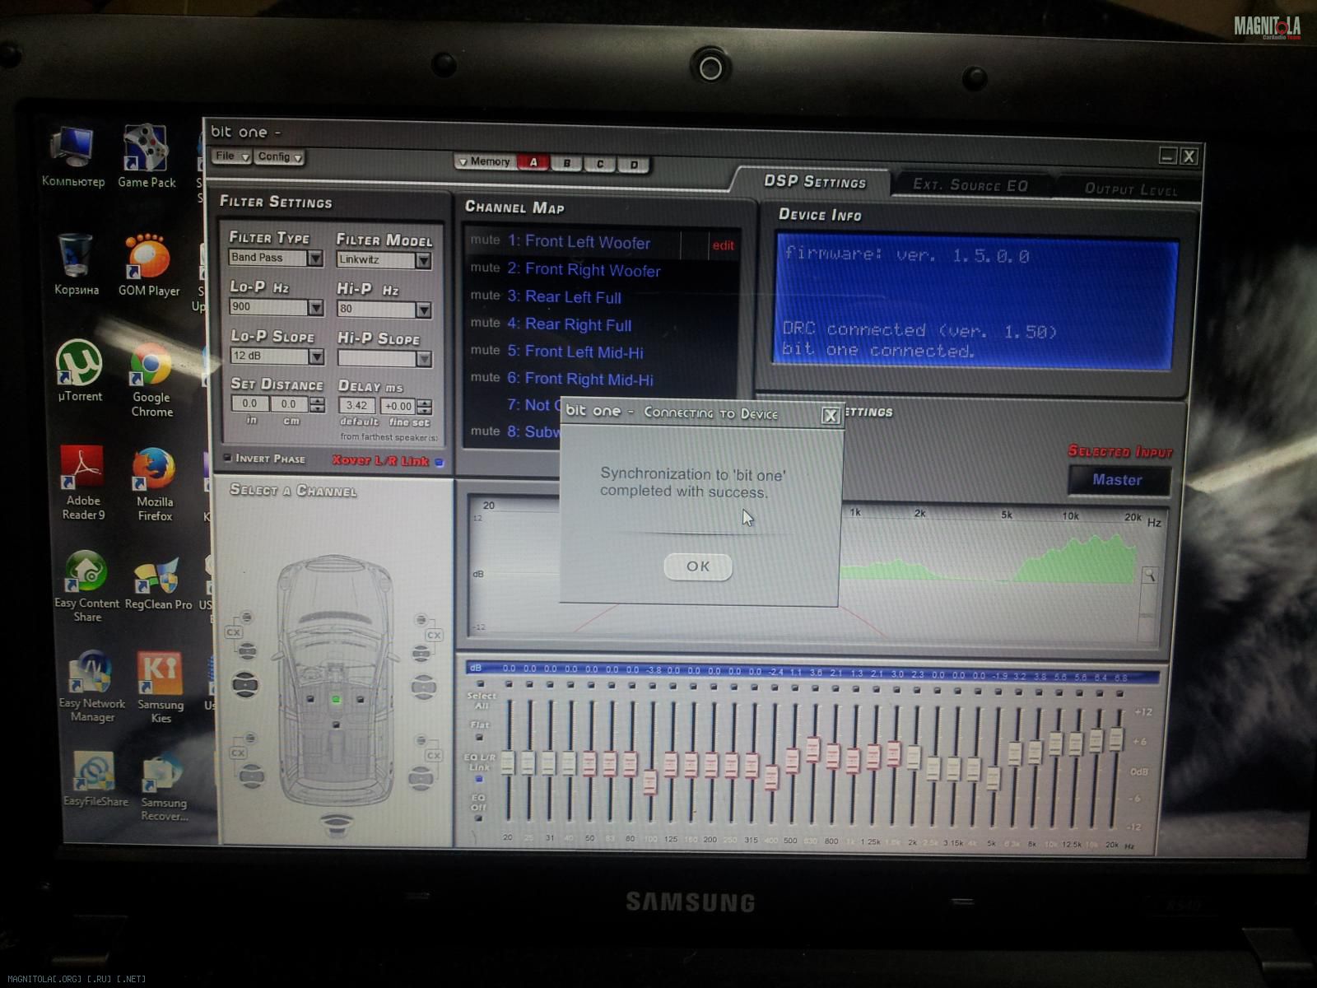Click the Flat EQ reset checkbox

coord(479,737)
